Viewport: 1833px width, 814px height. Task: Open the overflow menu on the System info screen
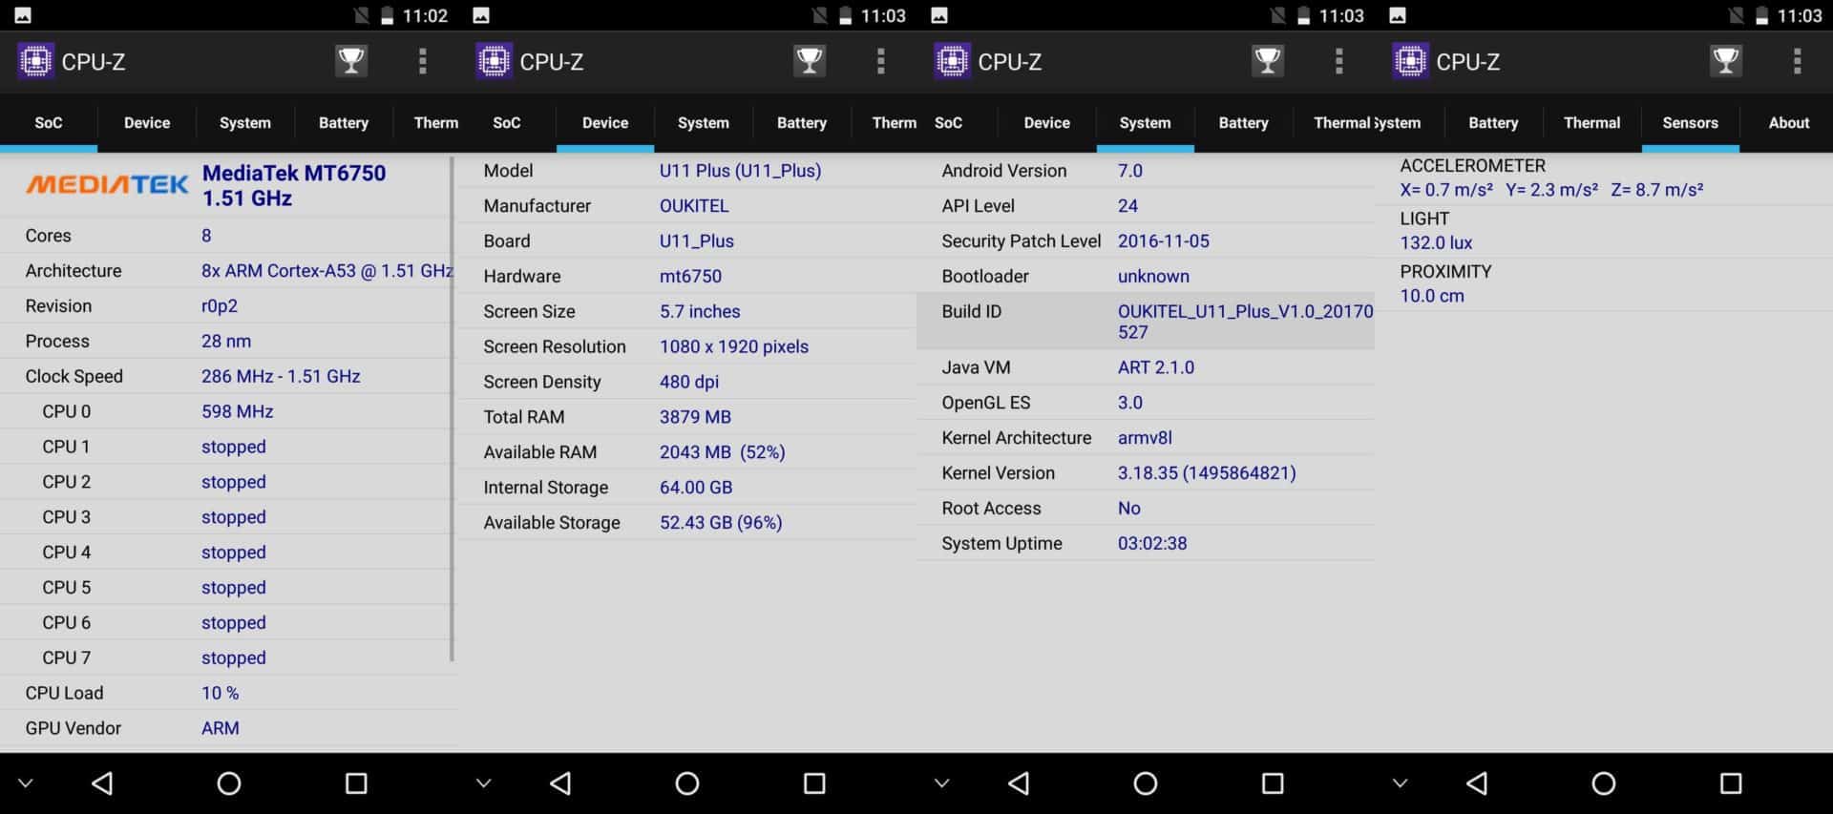[1338, 61]
